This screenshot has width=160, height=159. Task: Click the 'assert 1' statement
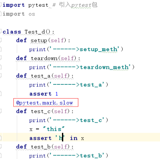[44, 94]
